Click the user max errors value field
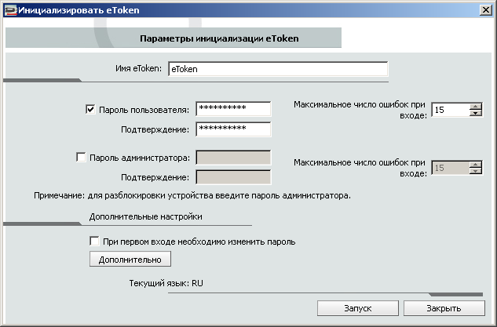Viewport: 497px width, 327px height. coord(449,111)
